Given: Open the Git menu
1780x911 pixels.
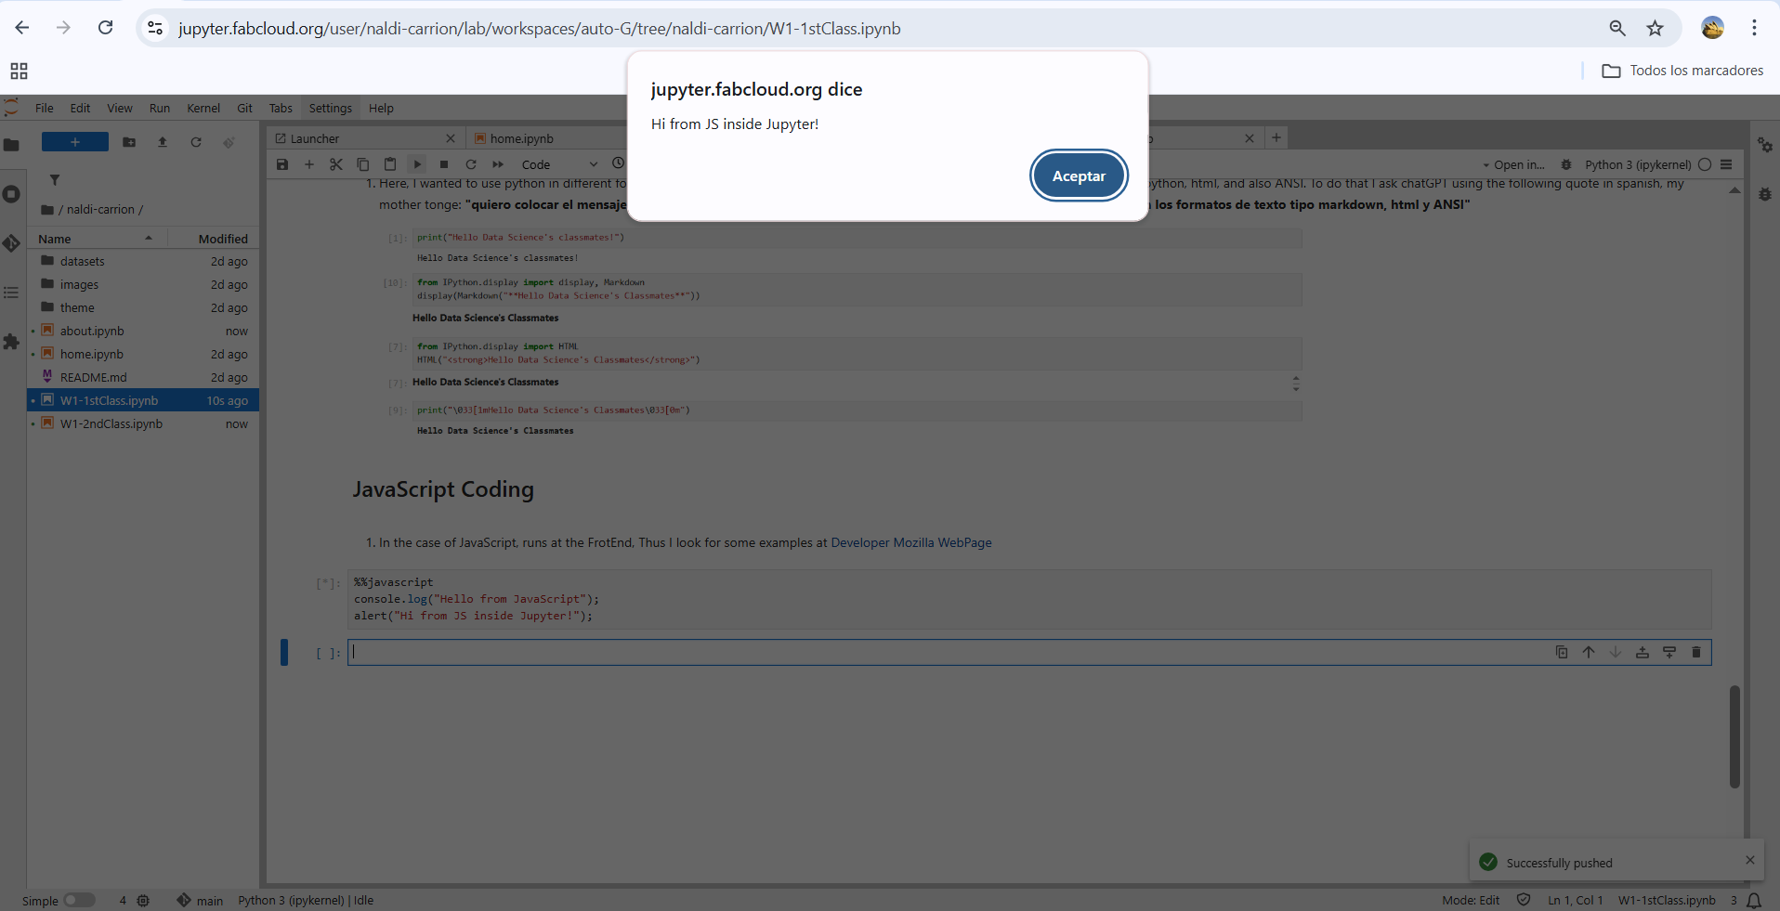Looking at the screenshot, I should pos(243,108).
